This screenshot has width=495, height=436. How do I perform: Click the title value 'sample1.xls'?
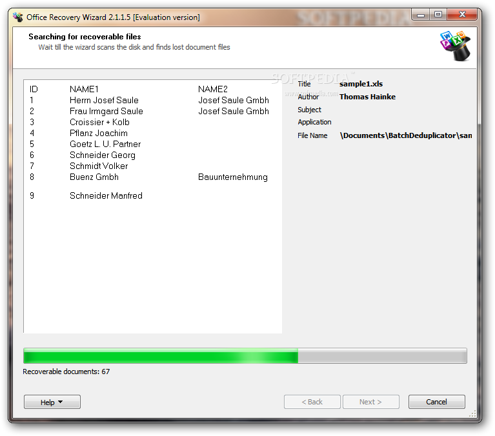coord(361,84)
